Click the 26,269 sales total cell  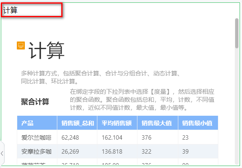71,152
